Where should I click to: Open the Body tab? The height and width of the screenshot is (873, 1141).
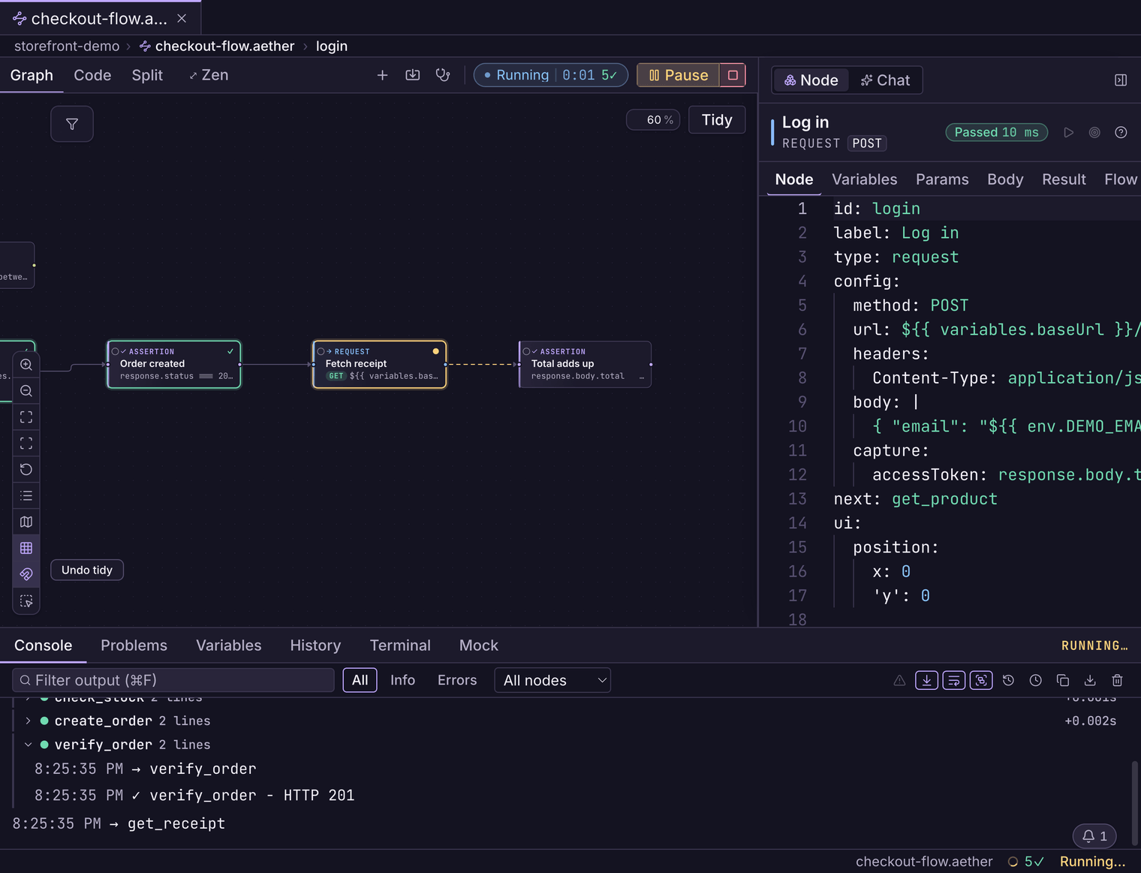(x=1005, y=179)
